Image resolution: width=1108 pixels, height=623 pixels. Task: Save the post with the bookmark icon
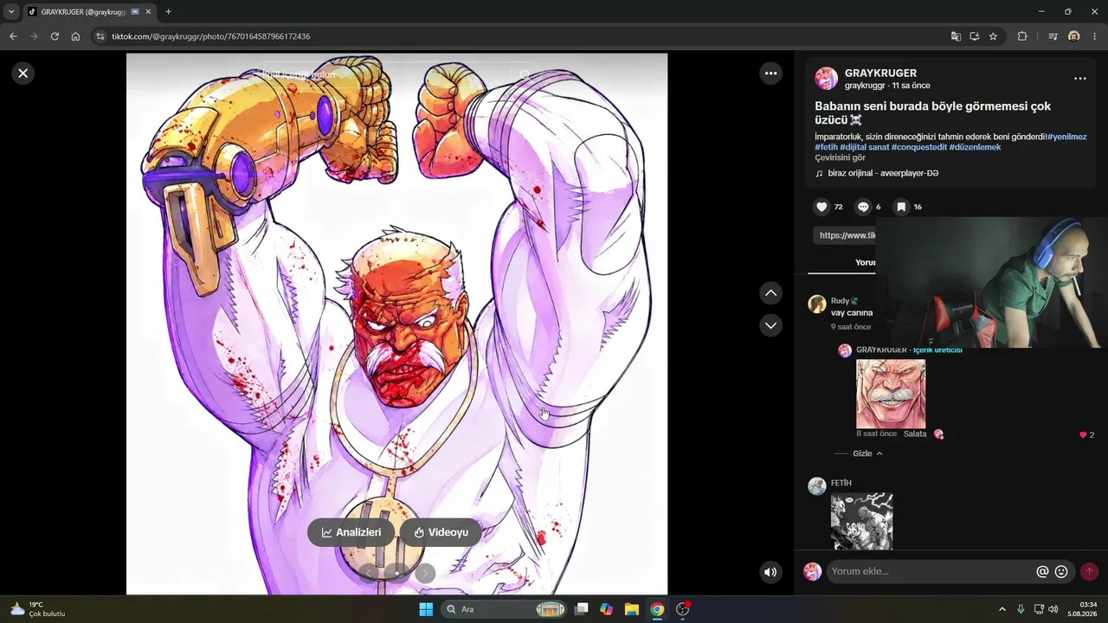pos(901,207)
